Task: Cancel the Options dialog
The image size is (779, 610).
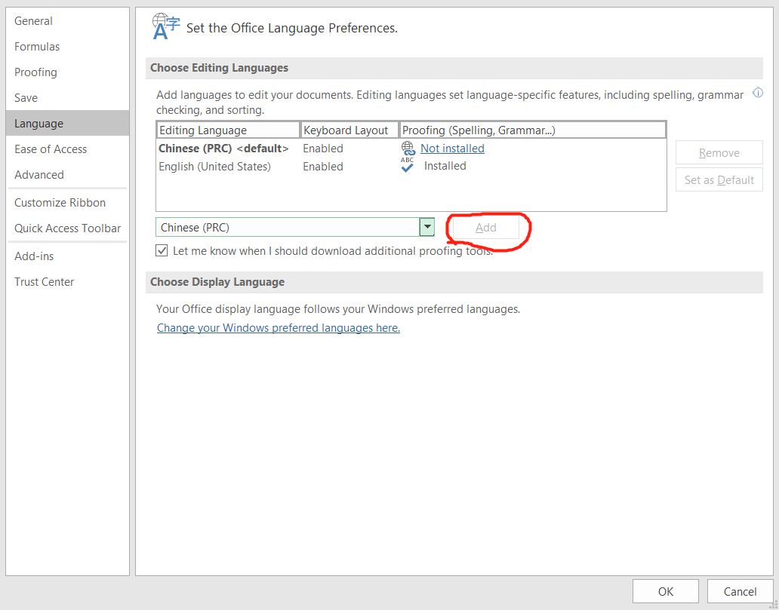Action: (740, 591)
